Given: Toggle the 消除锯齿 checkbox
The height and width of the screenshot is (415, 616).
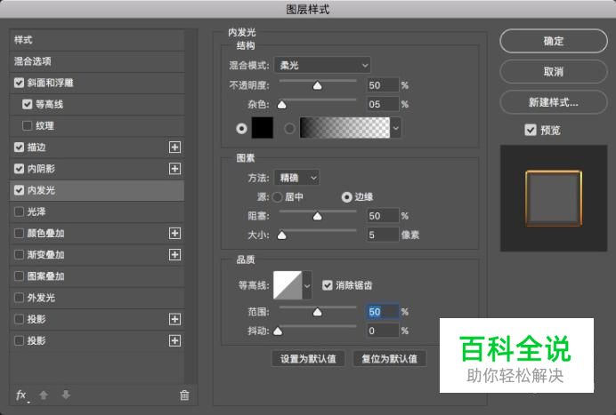Looking at the screenshot, I should tap(328, 285).
